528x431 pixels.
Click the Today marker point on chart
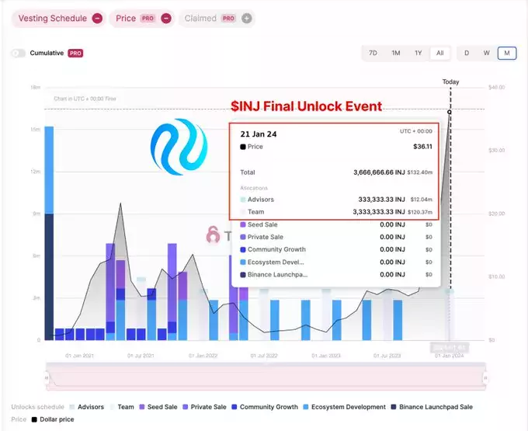pos(450,112)
